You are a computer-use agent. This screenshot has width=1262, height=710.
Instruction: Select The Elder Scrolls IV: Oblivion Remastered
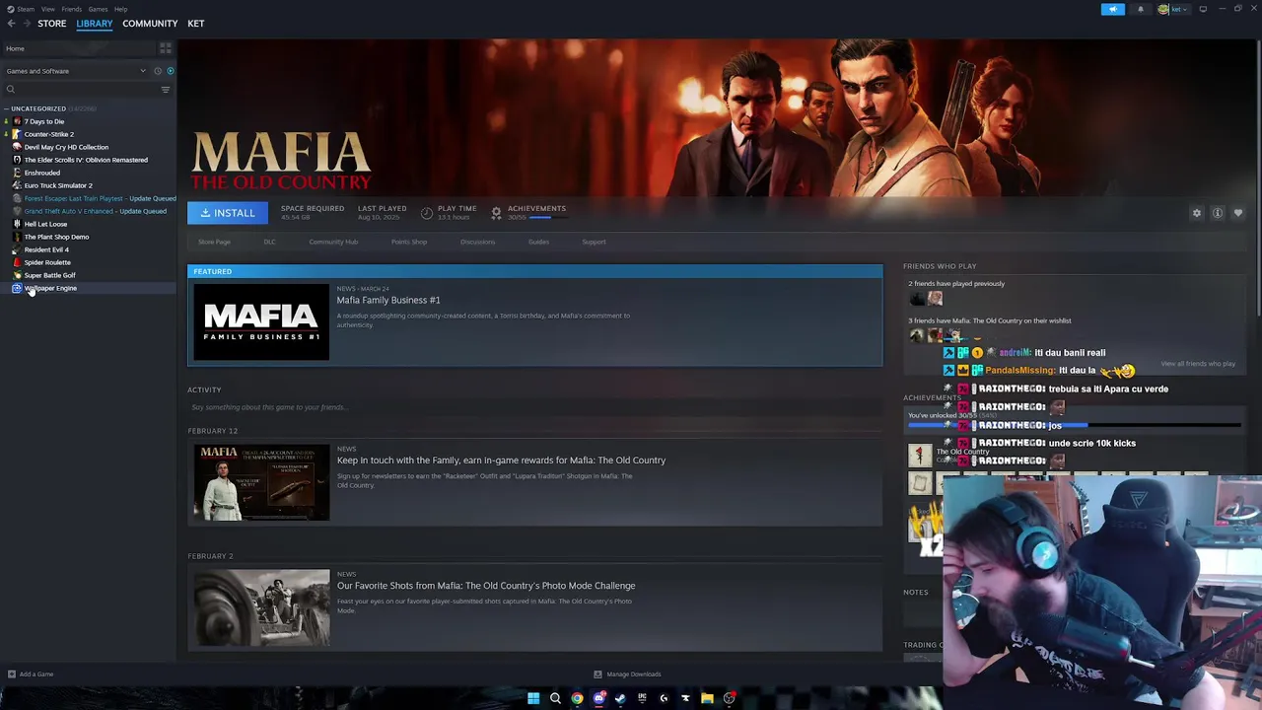pyautogui.click(x=86, y=160)
